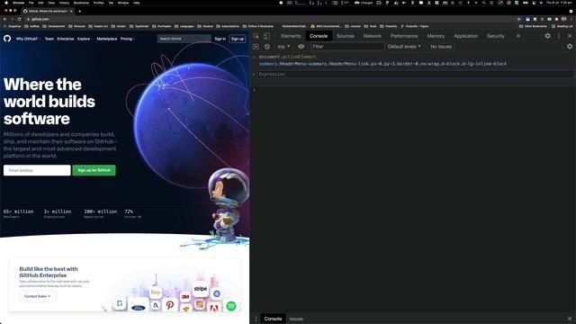Switch to the Sources tab
This screenshot has height=324, width=576.
coord(346,36)
